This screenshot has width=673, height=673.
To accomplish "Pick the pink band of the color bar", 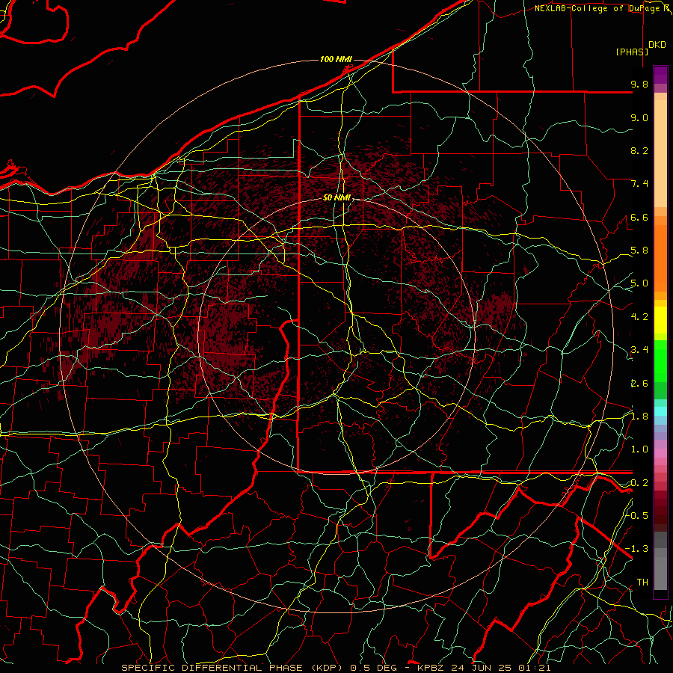I will pos(660,453).
